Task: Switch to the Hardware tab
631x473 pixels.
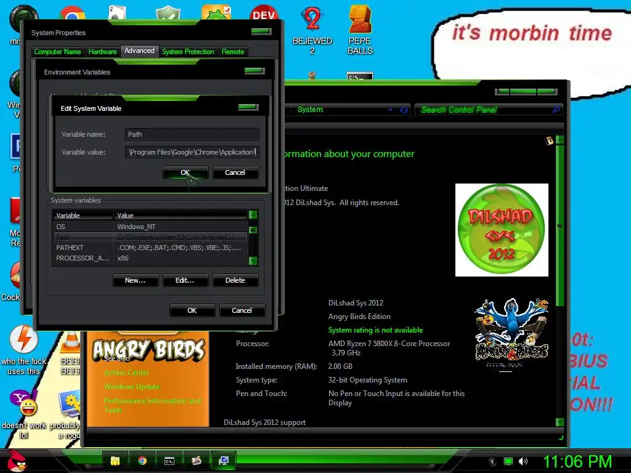Action: tap(103, 52)
